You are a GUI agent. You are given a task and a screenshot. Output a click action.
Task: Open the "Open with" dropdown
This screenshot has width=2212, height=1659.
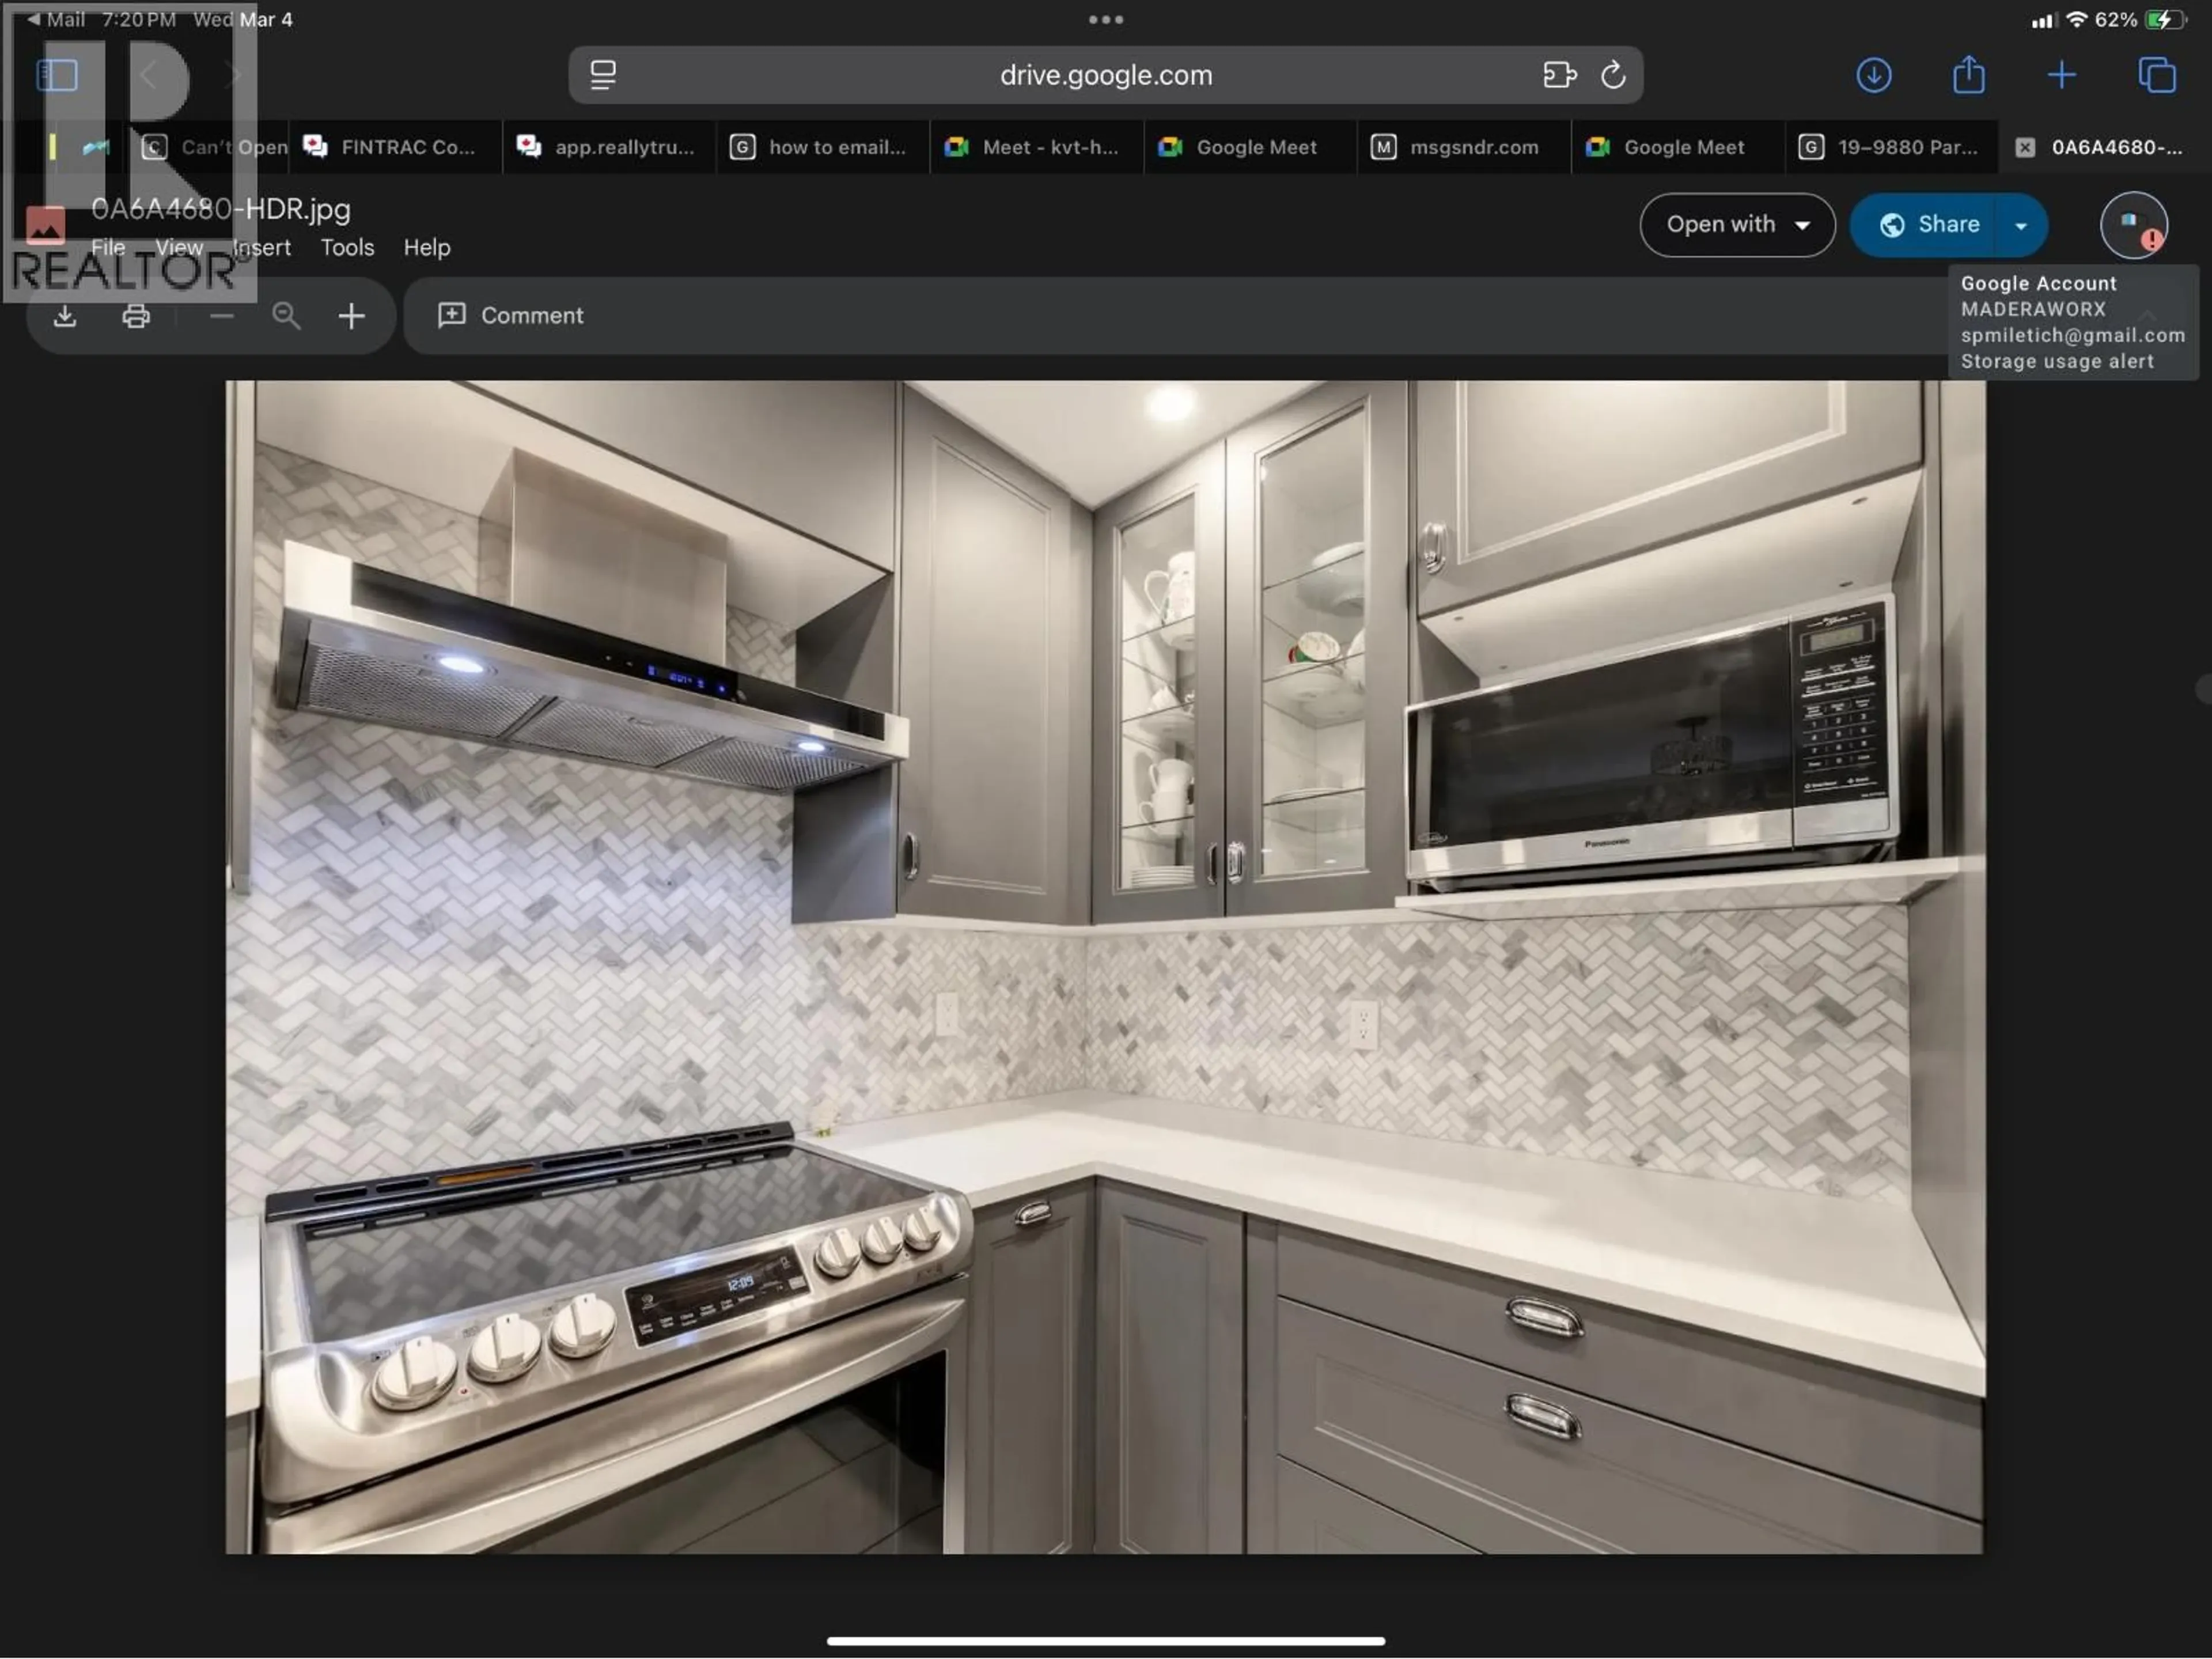1737,225
